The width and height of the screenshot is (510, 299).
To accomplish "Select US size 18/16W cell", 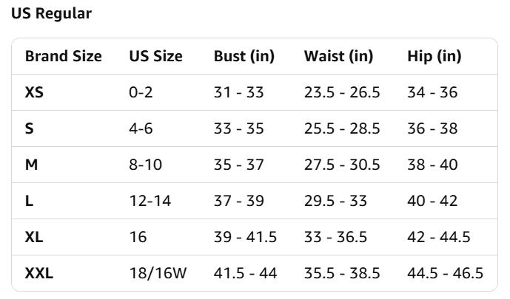I will click(x=158, y=273).
